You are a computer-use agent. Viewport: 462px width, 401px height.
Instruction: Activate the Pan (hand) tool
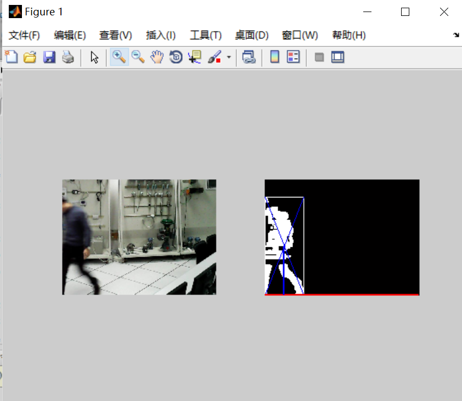click(157, 57)
